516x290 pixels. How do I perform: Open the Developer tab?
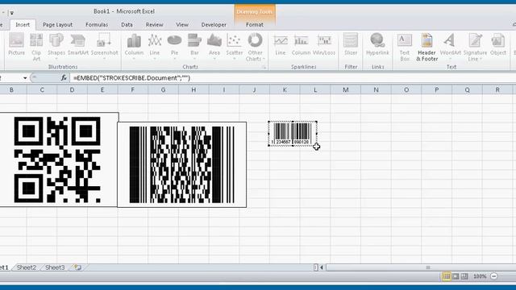coord(214,25)
